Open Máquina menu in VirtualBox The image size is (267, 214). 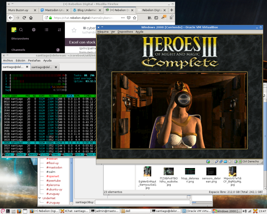pos(103,32)
